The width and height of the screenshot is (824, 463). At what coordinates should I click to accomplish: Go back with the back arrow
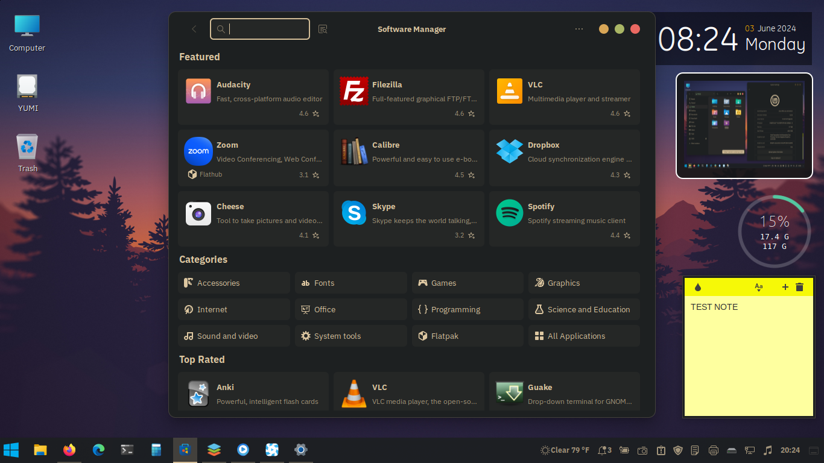pyautogui.click(x=194, y=29)
